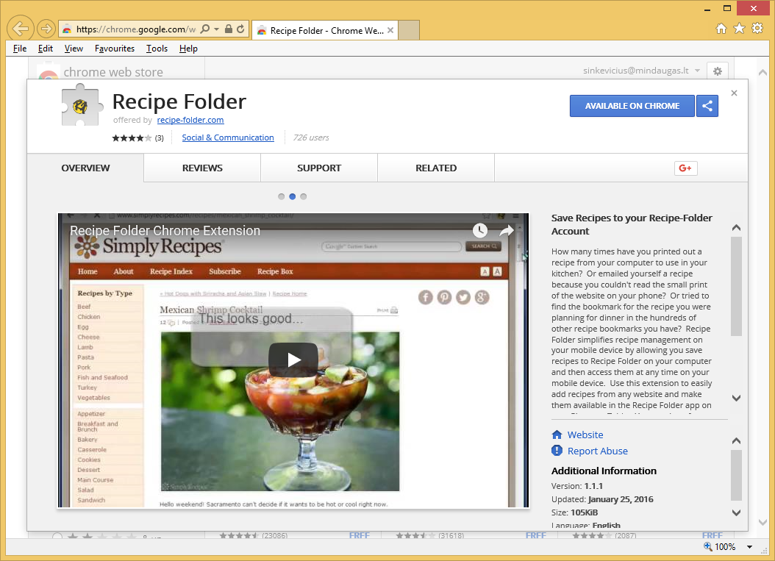The image size is (775, 561).
Task: Switch to the Reviews tab
Action: click(202, 168)
